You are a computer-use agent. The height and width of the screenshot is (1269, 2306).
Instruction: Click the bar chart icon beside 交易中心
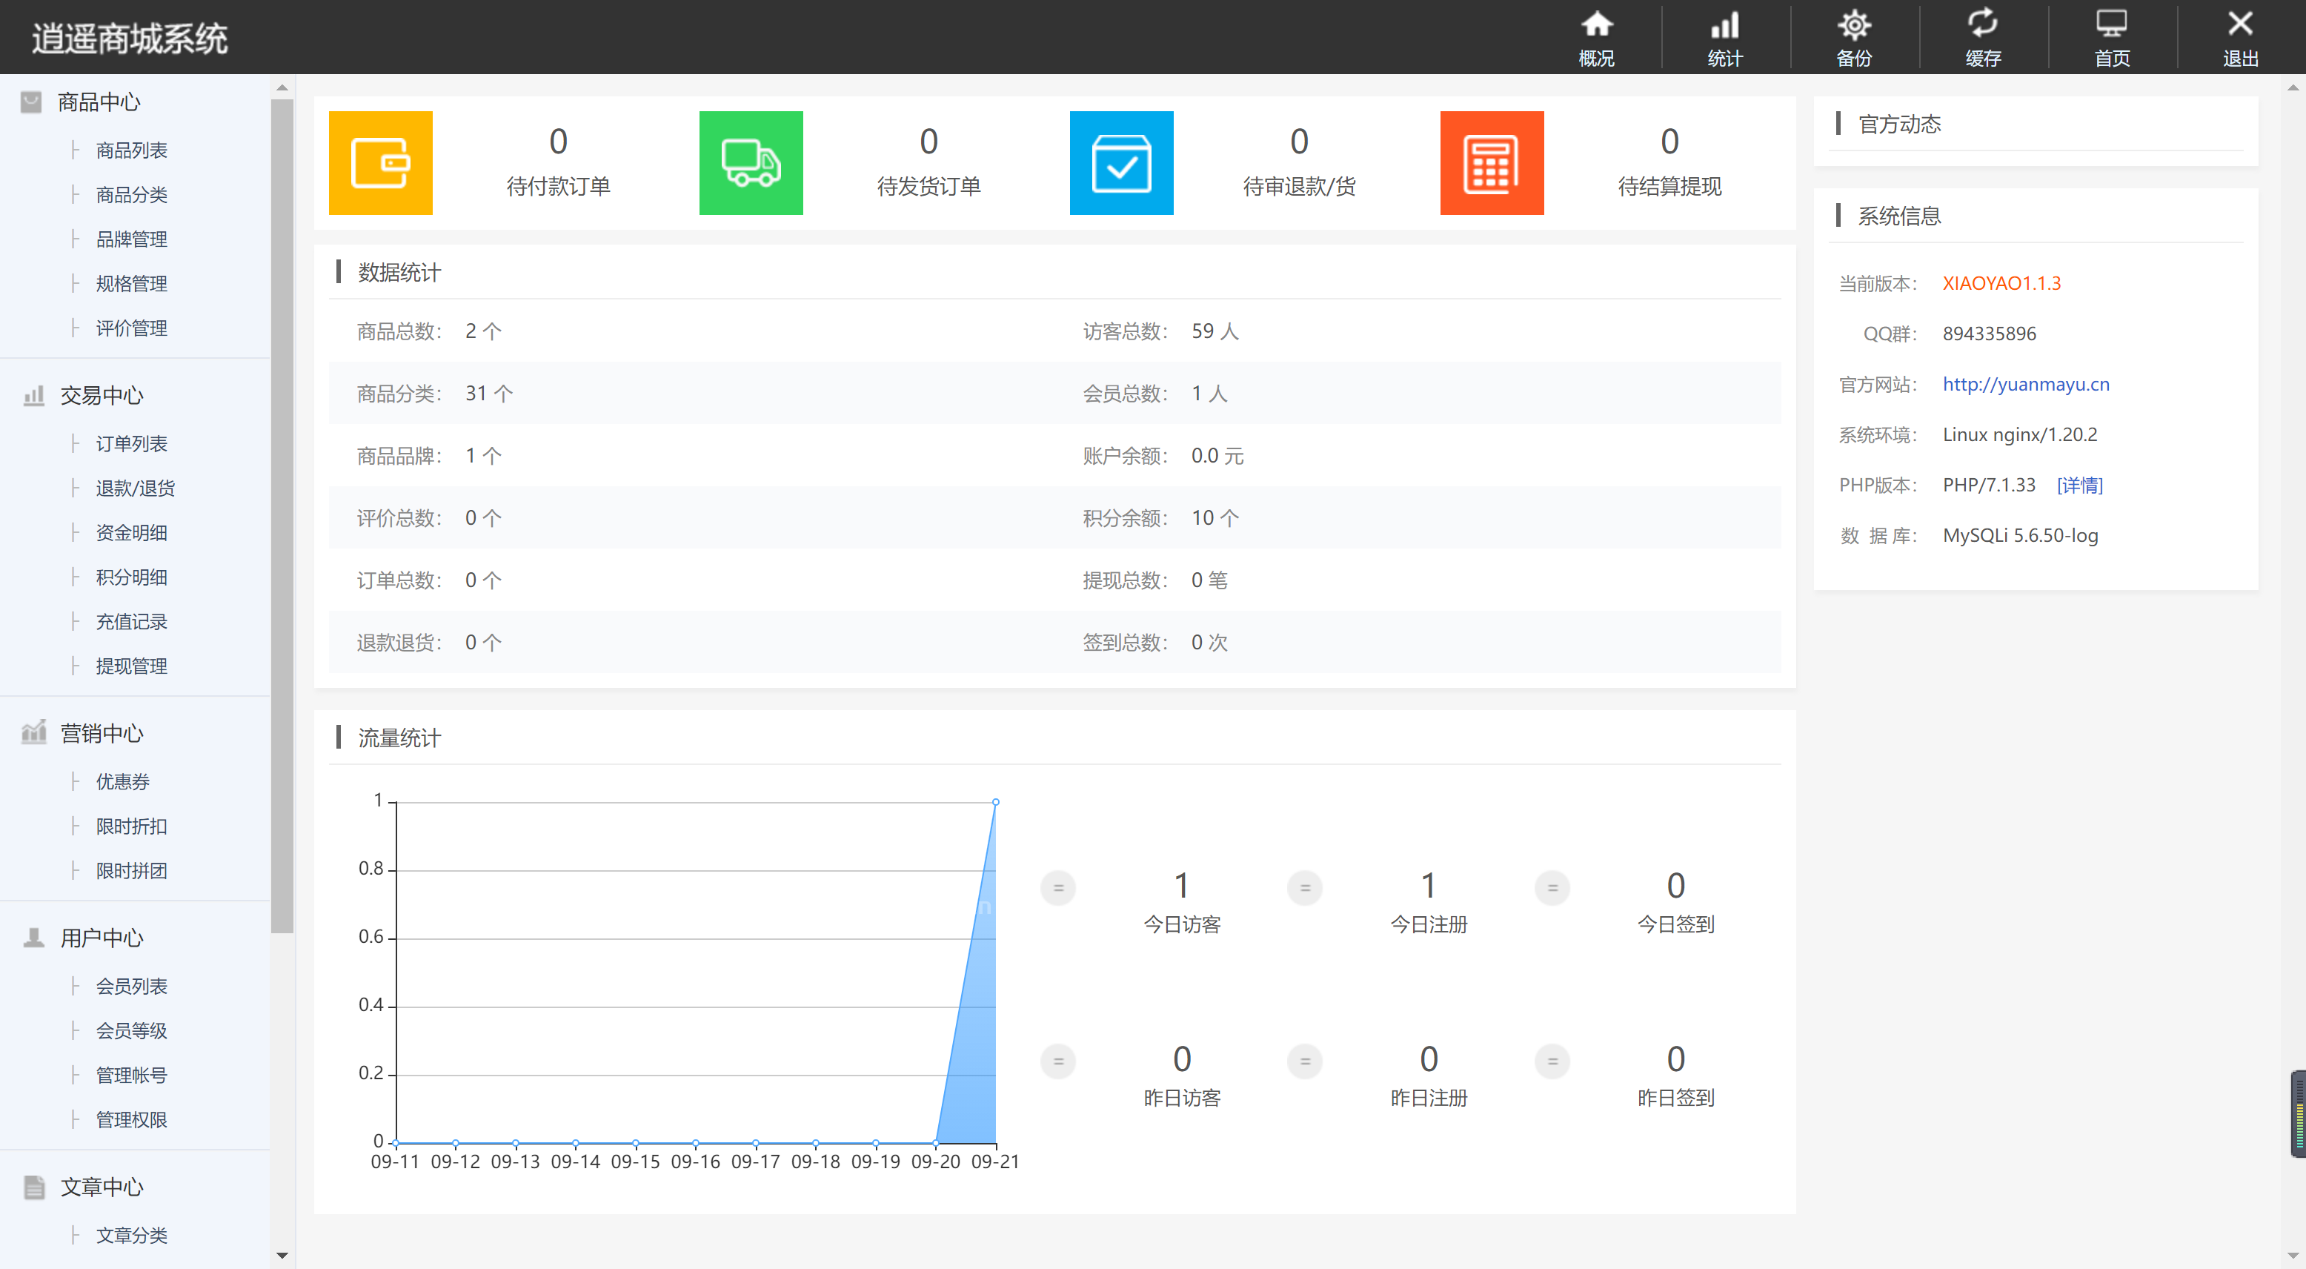[x=33, y=394]
